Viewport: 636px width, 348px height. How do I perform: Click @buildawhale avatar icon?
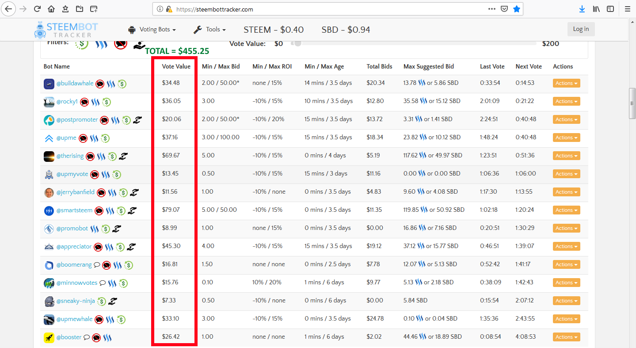[49, 84]
